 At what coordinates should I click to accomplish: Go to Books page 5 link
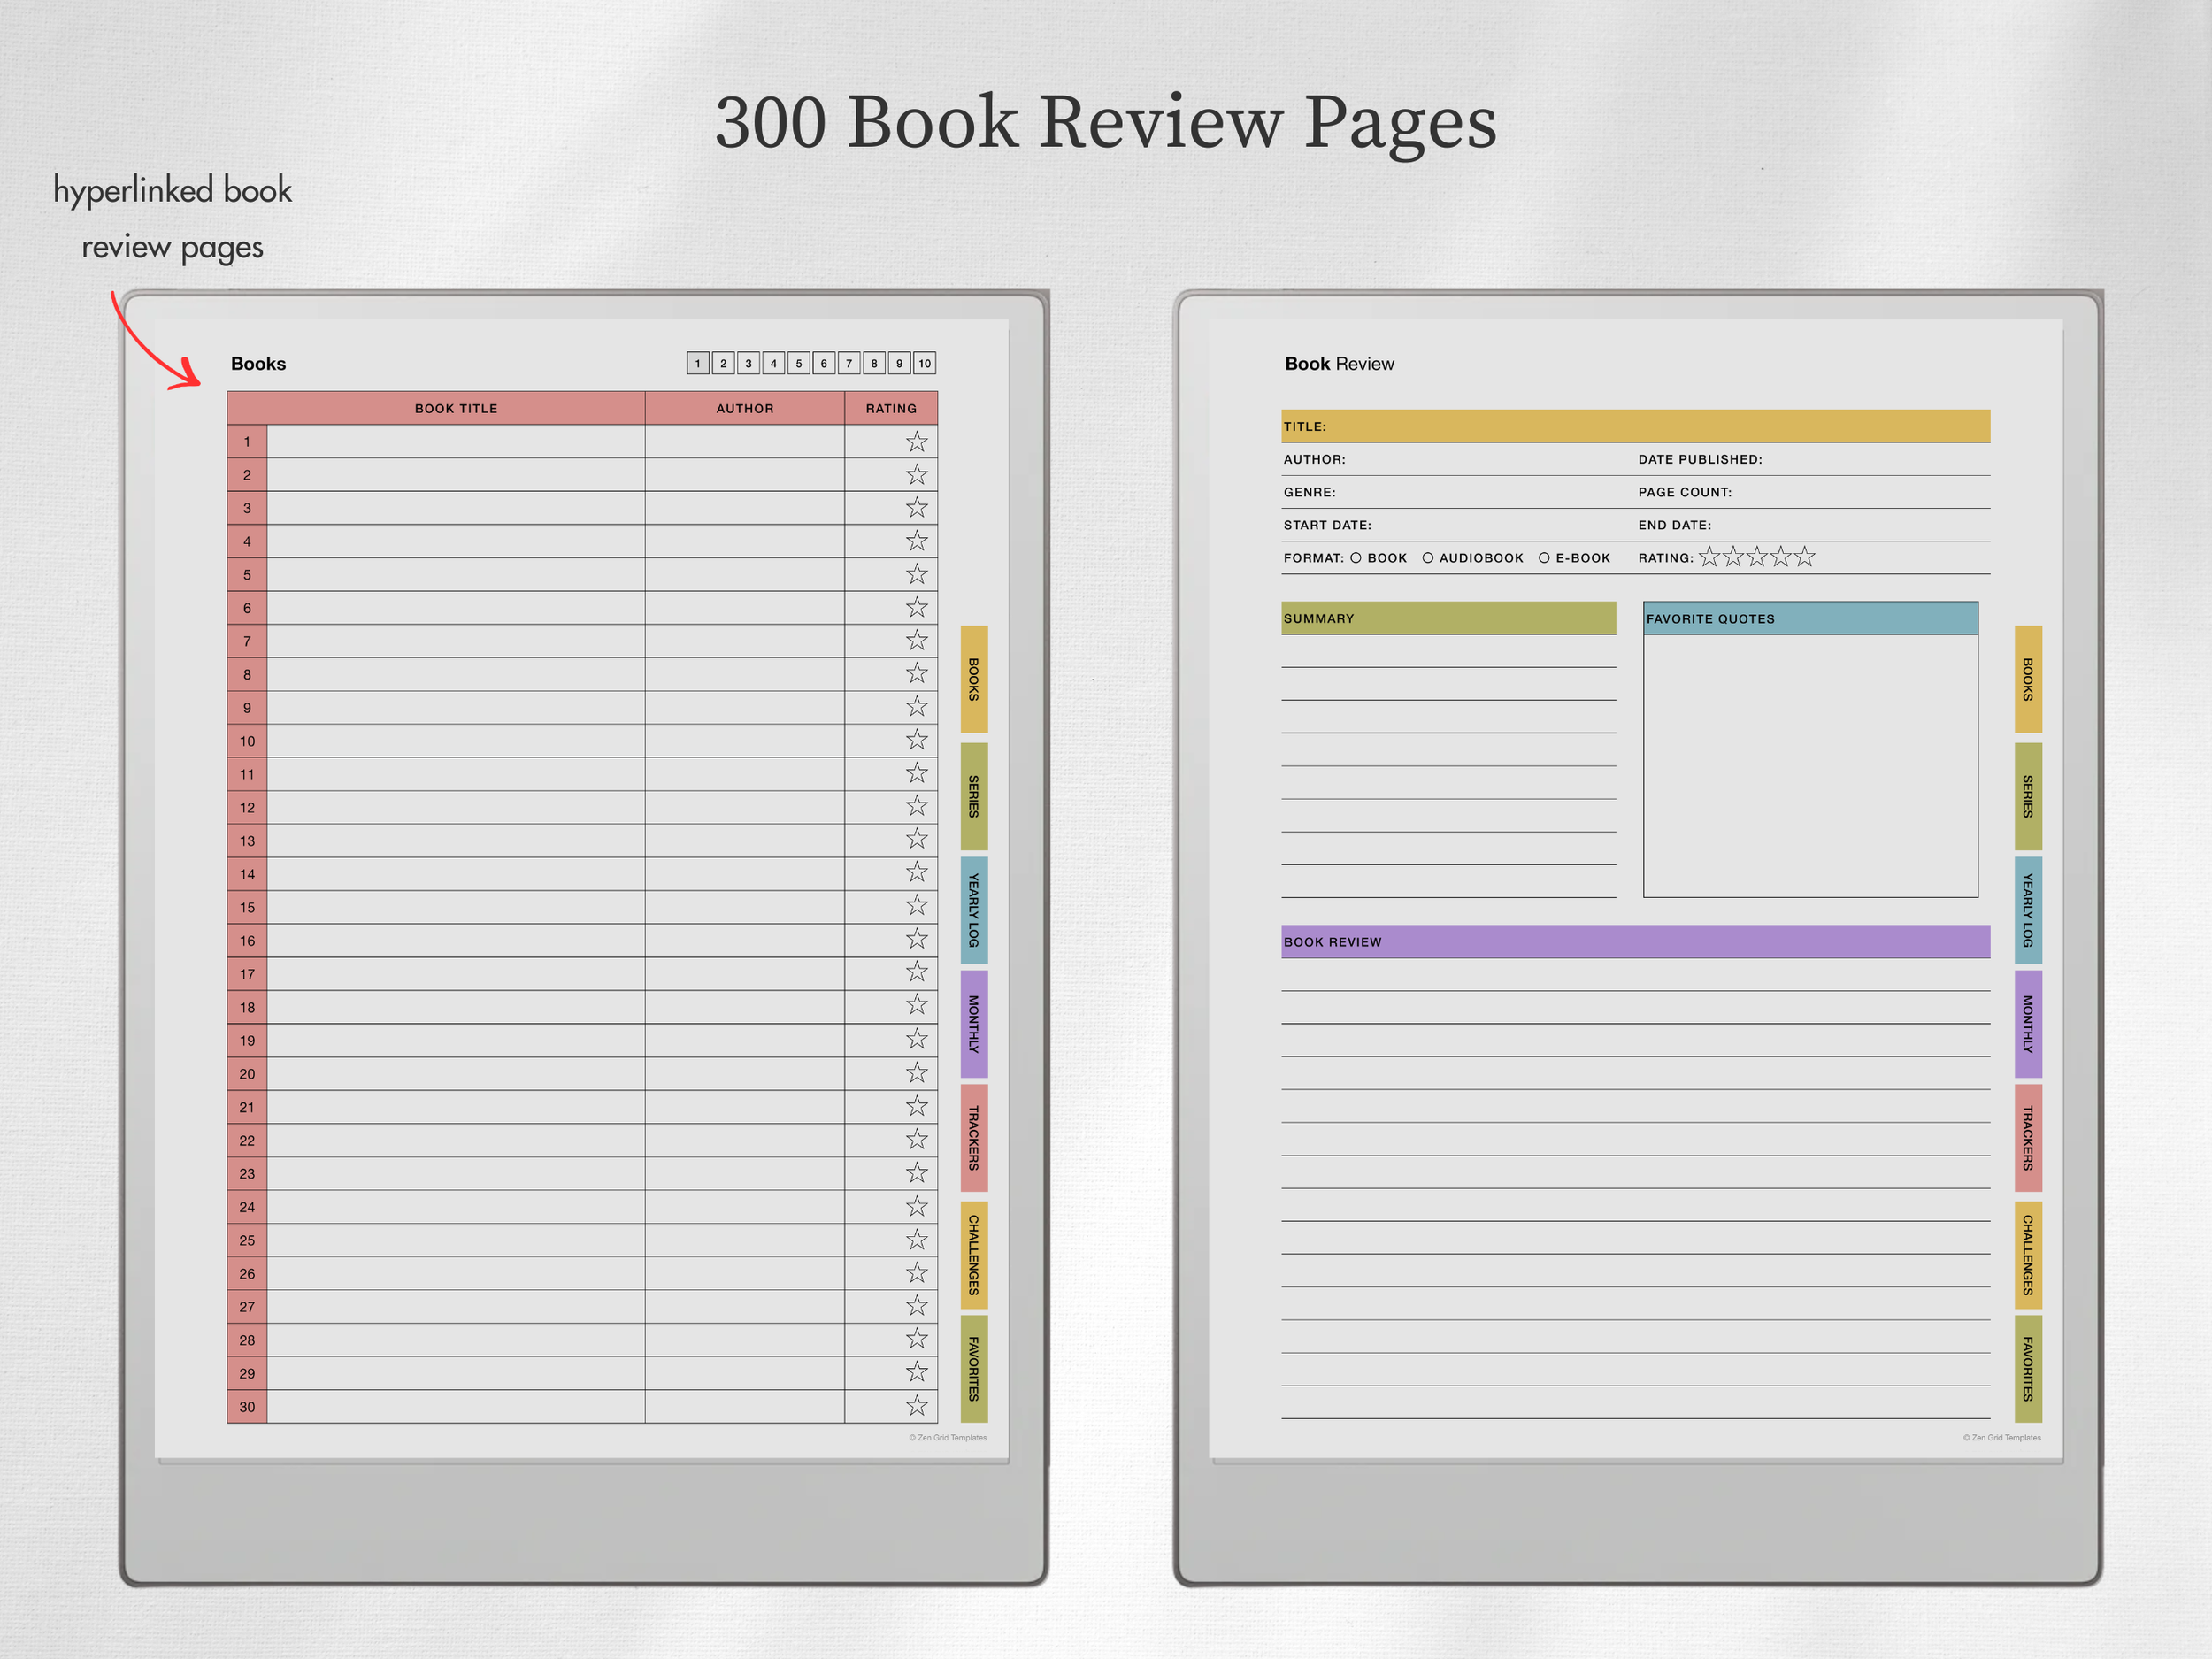(799, 363)
